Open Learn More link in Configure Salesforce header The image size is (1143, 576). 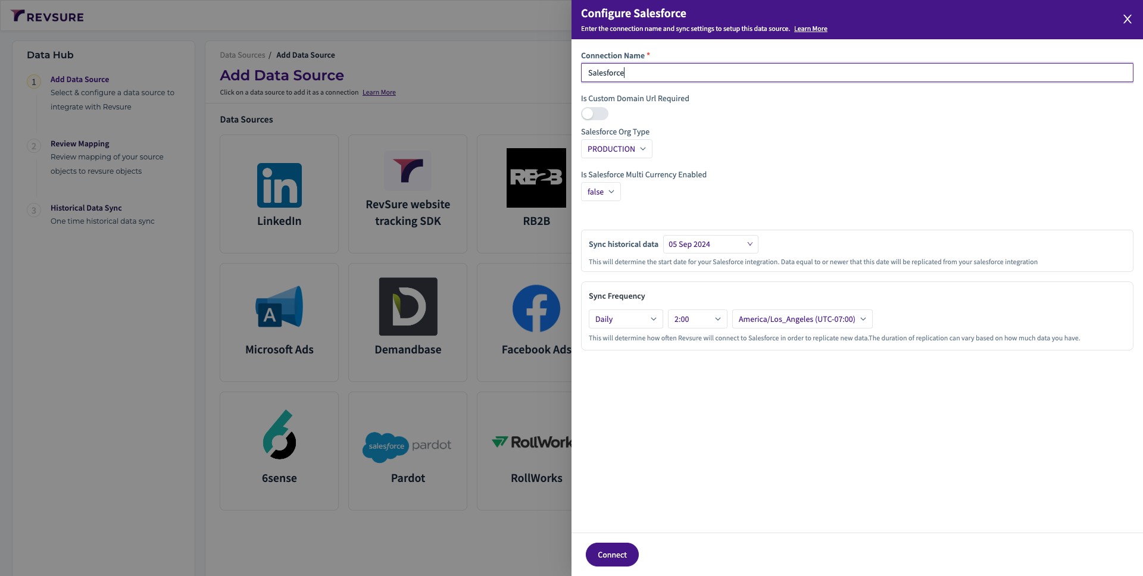[x=810, y=29]
